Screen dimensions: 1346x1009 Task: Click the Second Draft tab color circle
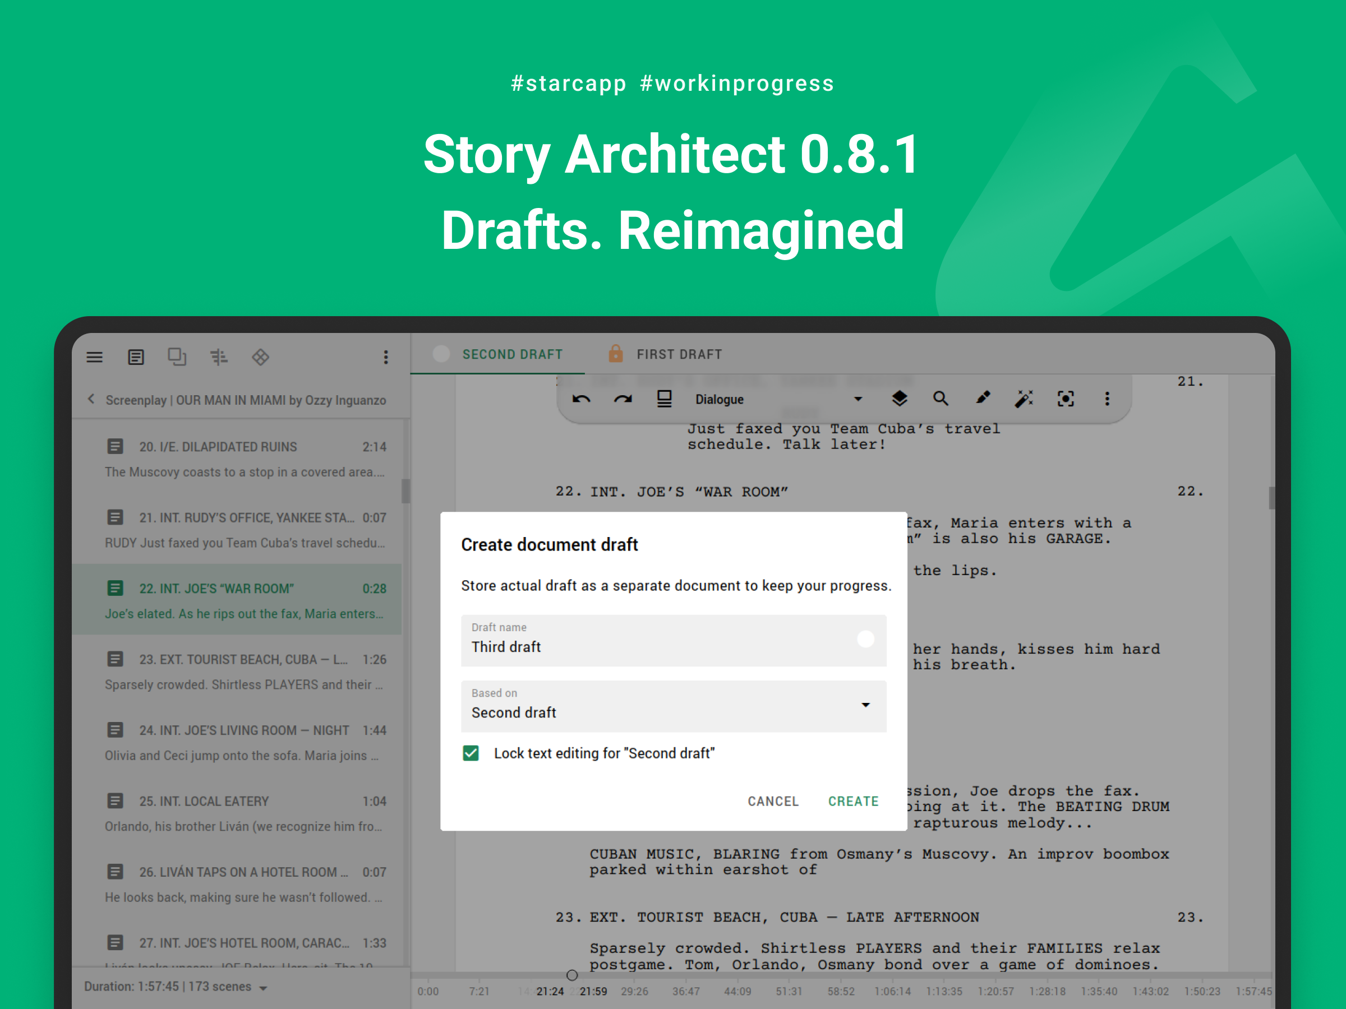coord(441,354)
